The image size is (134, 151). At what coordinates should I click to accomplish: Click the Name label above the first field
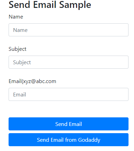16,17
